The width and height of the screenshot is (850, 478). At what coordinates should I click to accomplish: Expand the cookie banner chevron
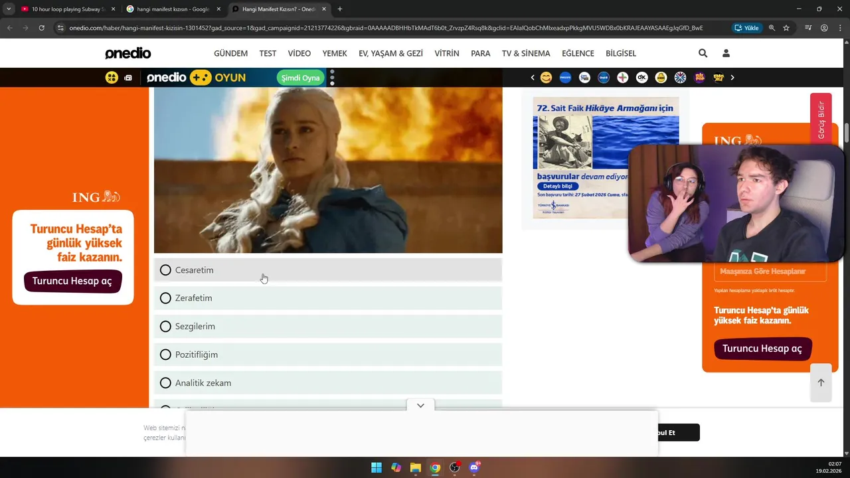pos(420,406)
